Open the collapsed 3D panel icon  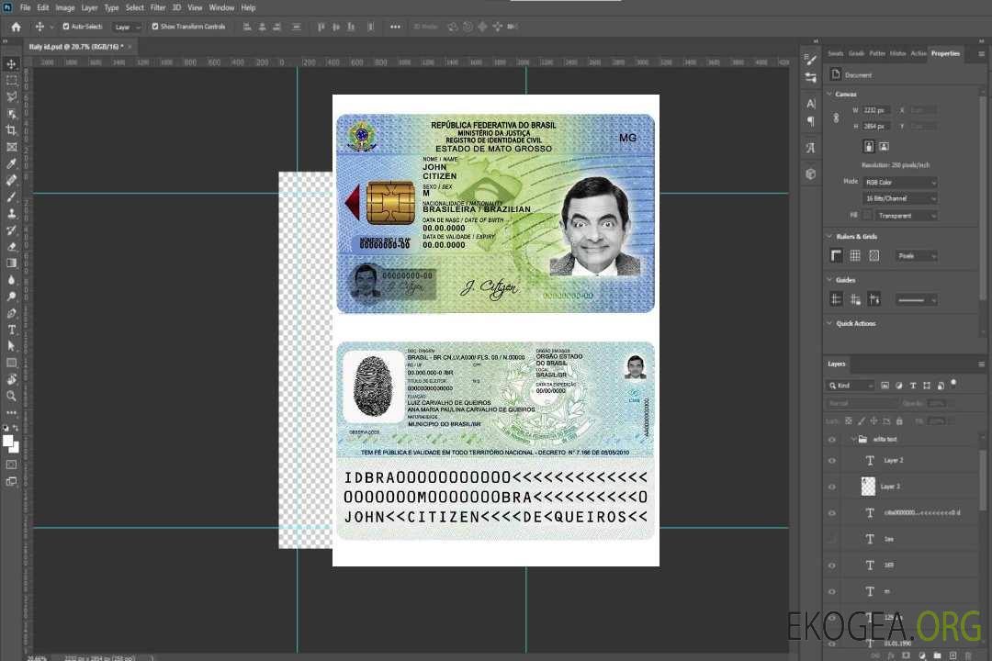811,174
